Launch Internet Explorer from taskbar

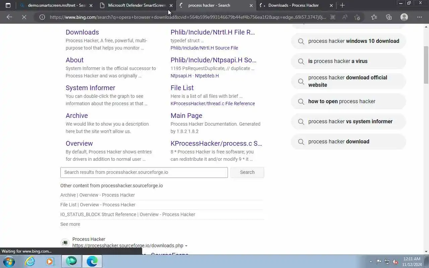click(30, 261)
